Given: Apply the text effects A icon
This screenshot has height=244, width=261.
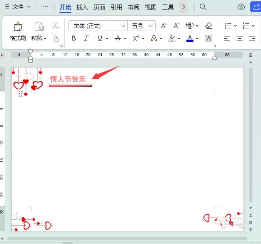Looking at the screenshot, I should [x=154, y=38].
